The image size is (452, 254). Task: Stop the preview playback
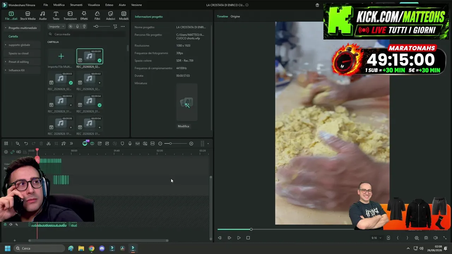coord(248,238)
